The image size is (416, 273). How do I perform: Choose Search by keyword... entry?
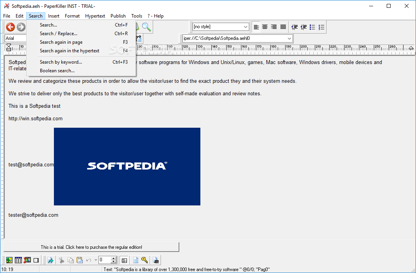point(81,62)
